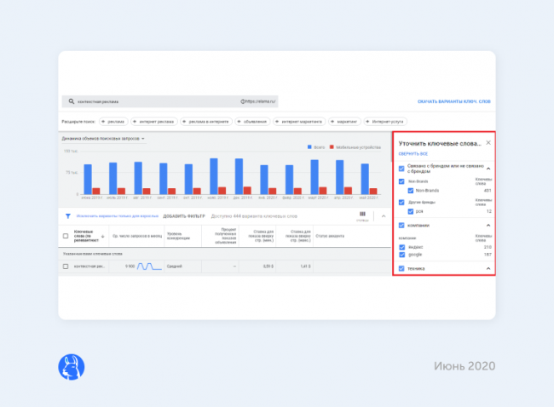Image resolution: width=554 pixels, height=407 pixels.
Task: Click the filter funnel icon
Action: [x=67, y=216]
